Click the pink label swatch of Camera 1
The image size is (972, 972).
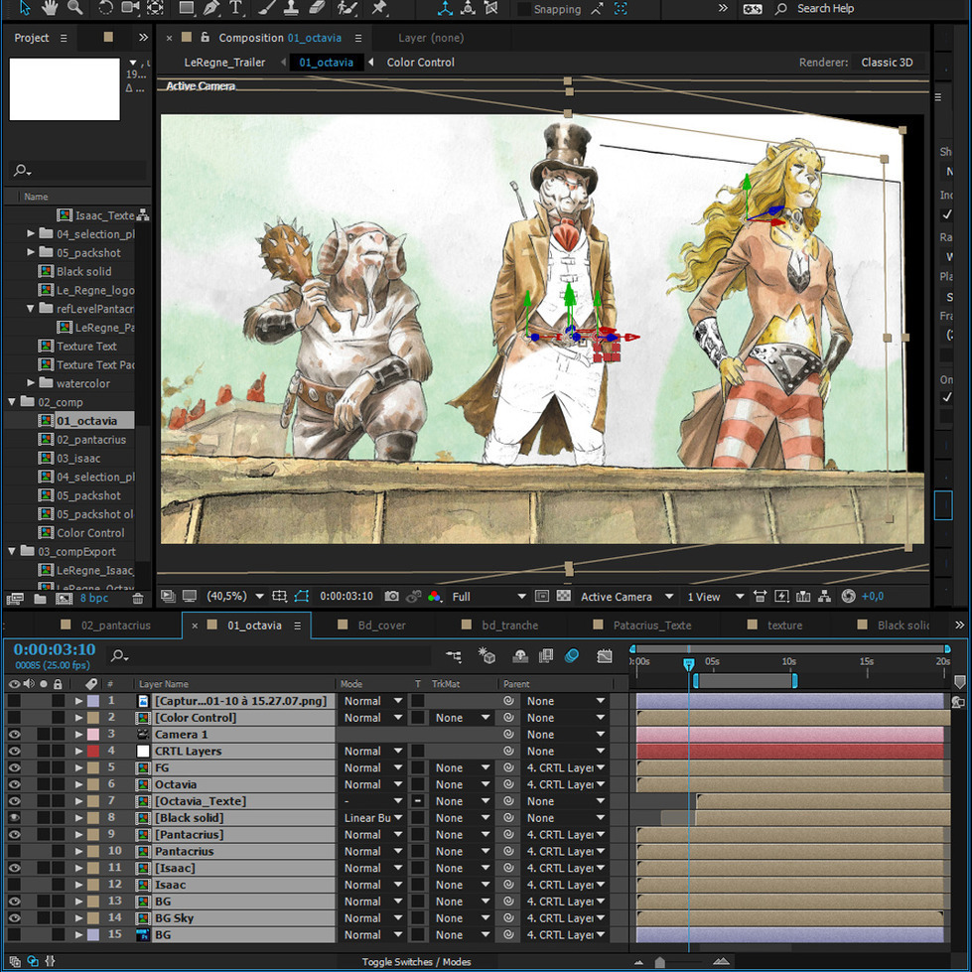click(x=93, y=735)
